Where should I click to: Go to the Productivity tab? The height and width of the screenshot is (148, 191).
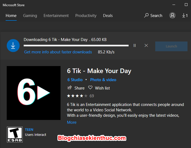[x=86, y=16]
